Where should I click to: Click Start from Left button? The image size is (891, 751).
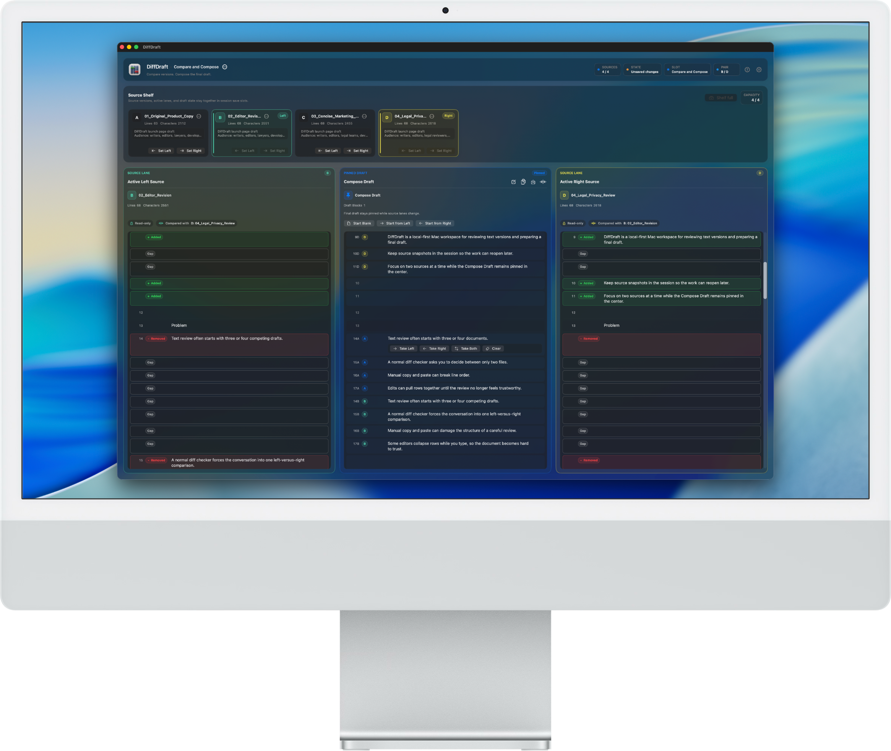[395, 223]
